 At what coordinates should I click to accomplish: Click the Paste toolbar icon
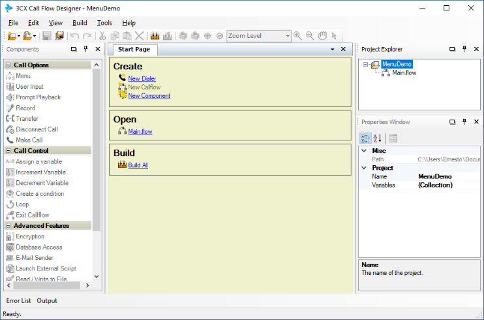[127, 36]
